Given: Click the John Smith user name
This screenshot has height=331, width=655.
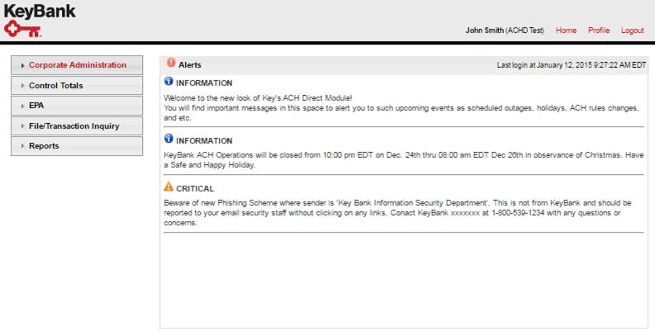Looking at the screenshot, I should (x=485, y=31).
